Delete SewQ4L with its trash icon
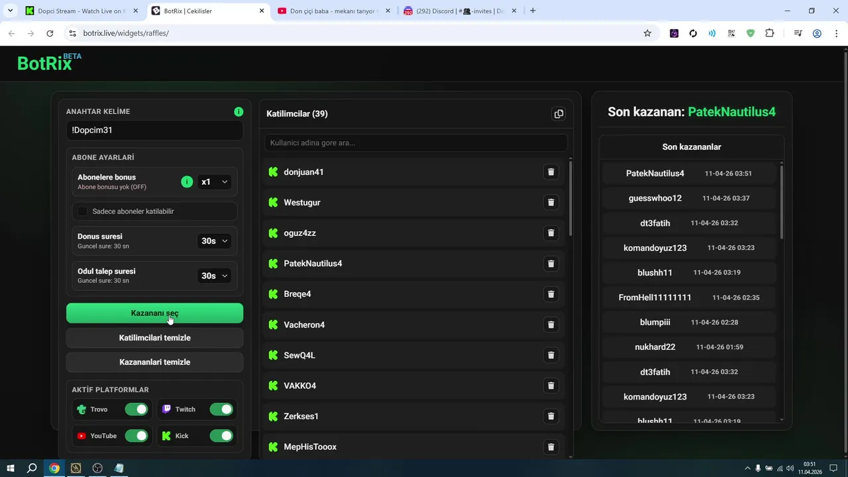 click(x=551, y=355)
